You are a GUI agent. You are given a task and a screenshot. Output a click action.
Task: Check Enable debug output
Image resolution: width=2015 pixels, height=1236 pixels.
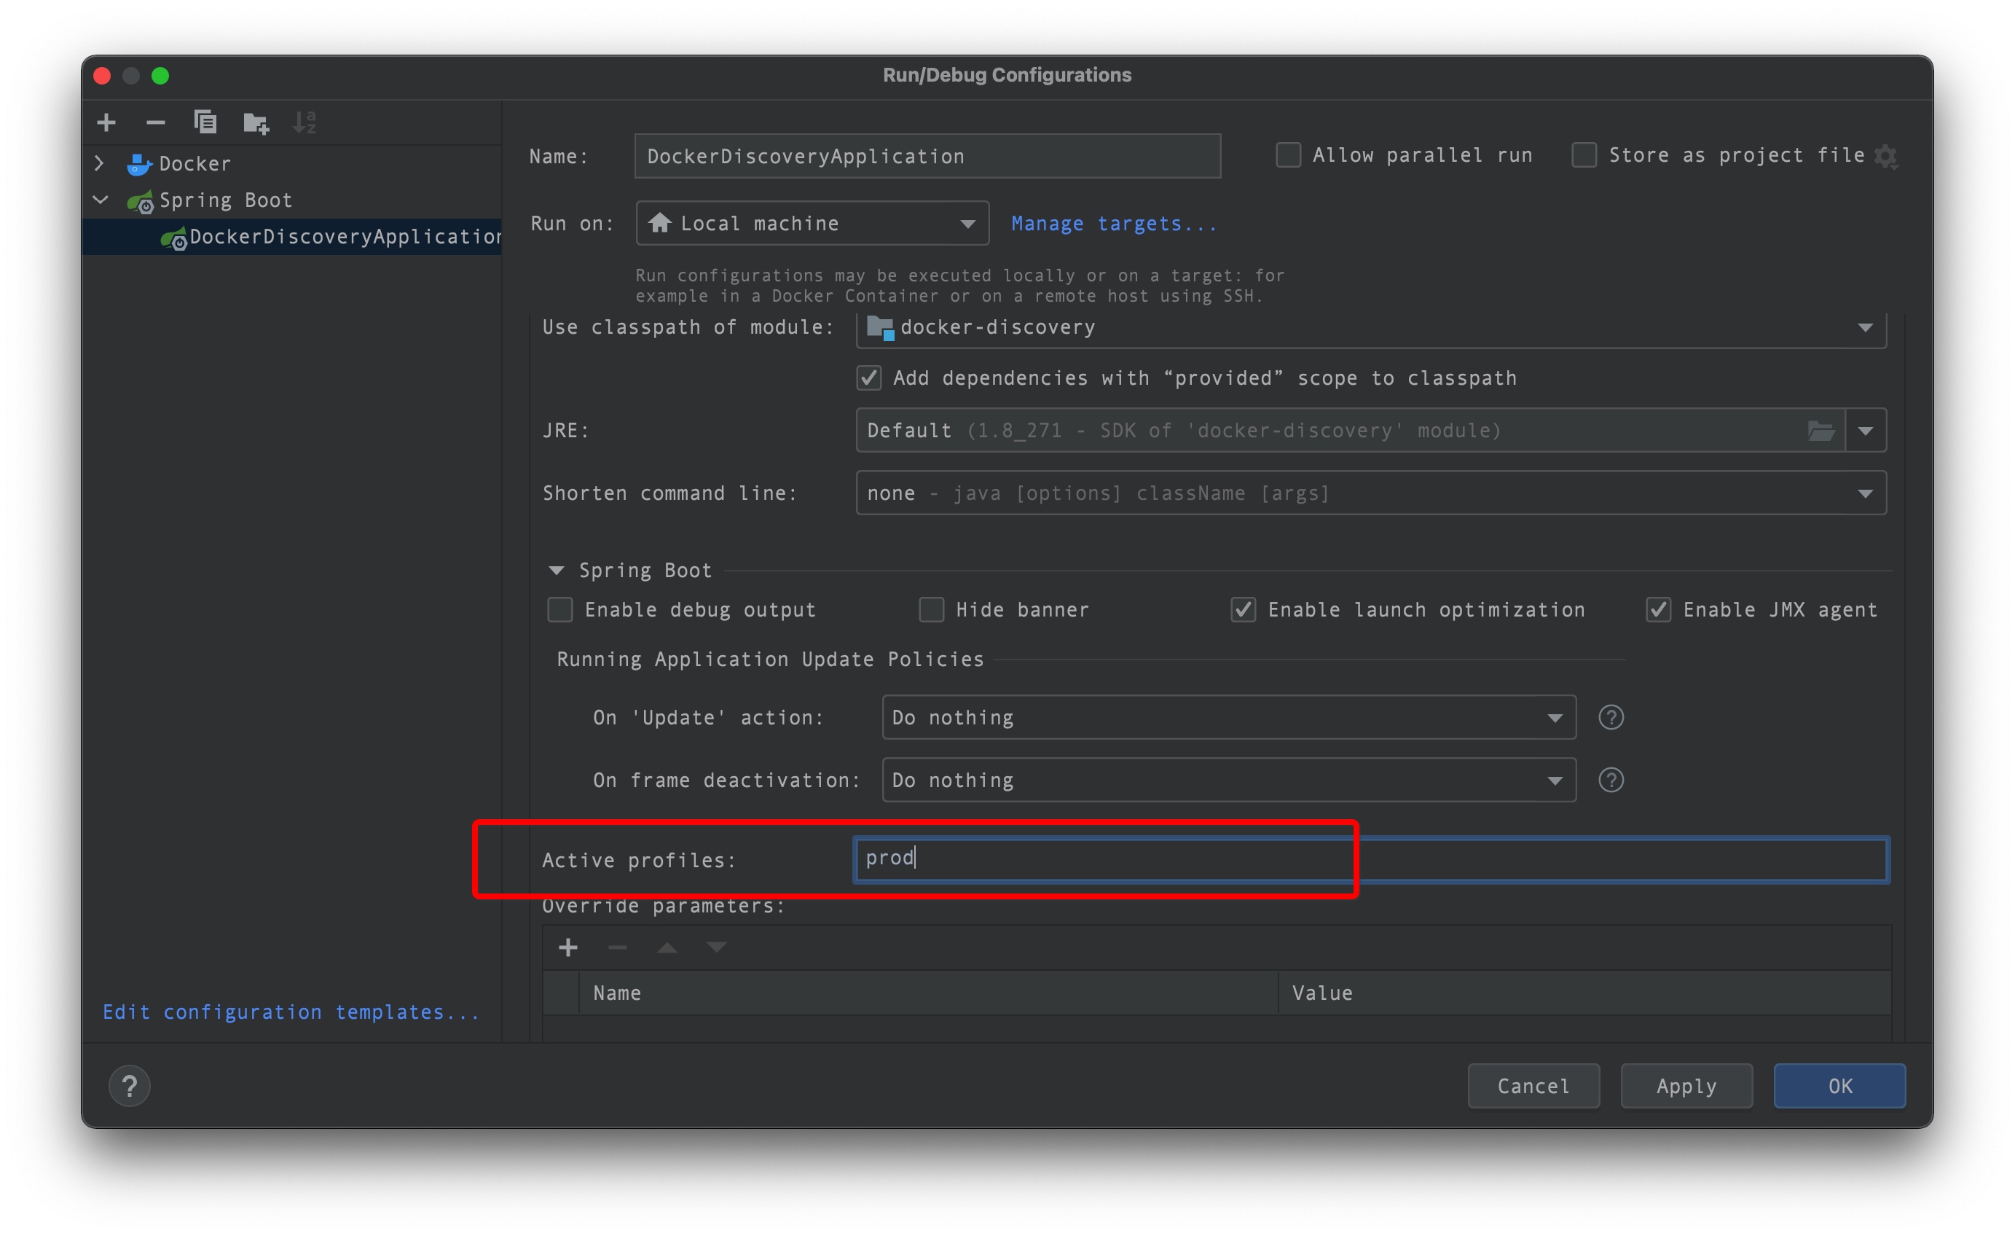click(x=560, y=609)
